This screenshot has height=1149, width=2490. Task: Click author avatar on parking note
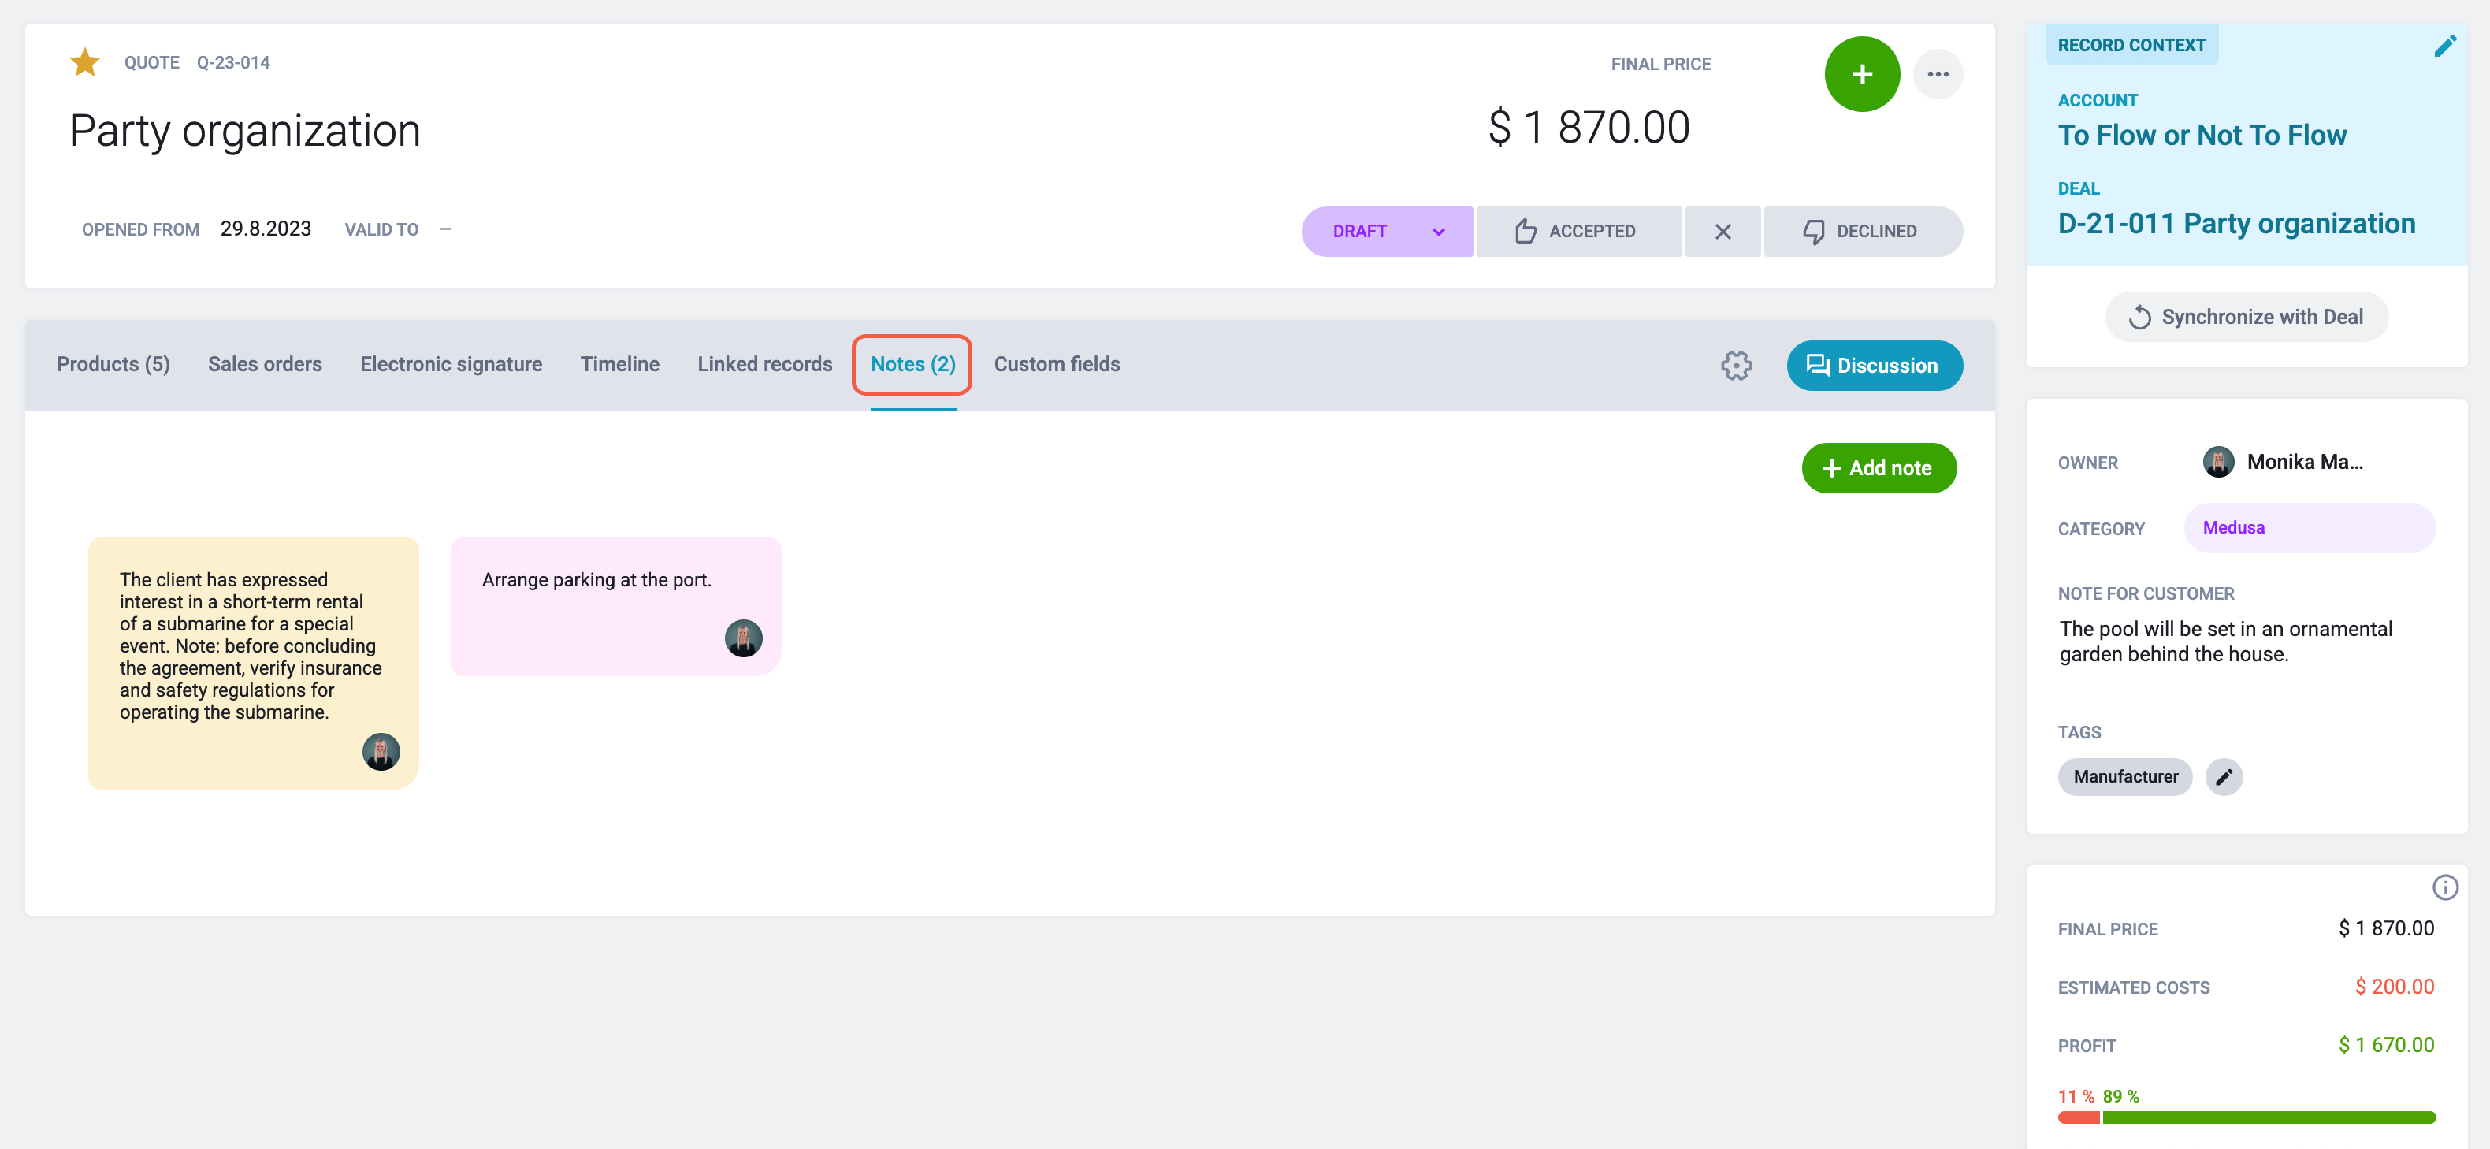(x=743, y=639)
